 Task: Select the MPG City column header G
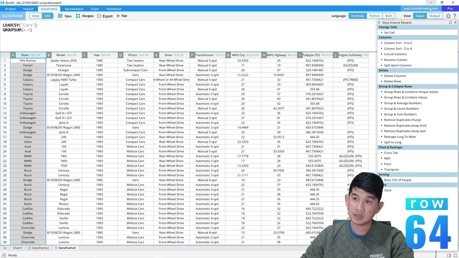[243, 55]
